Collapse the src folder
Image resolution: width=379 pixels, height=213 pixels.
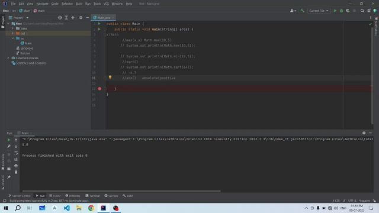[x=13, y=38]
